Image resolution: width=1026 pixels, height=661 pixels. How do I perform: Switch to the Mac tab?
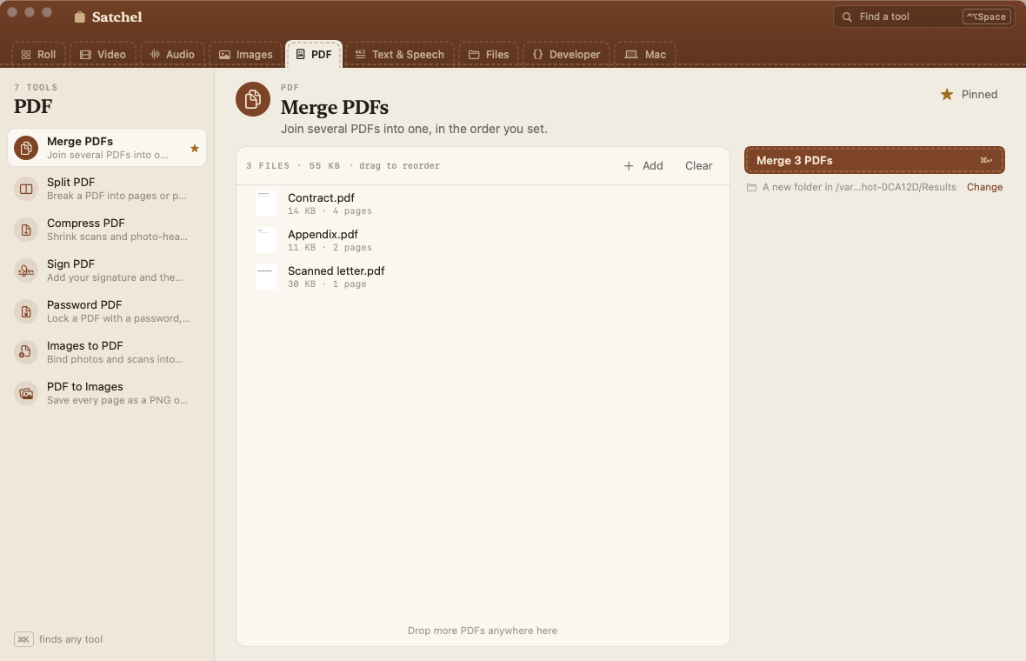pyautogui.click(x=645, y=55)
